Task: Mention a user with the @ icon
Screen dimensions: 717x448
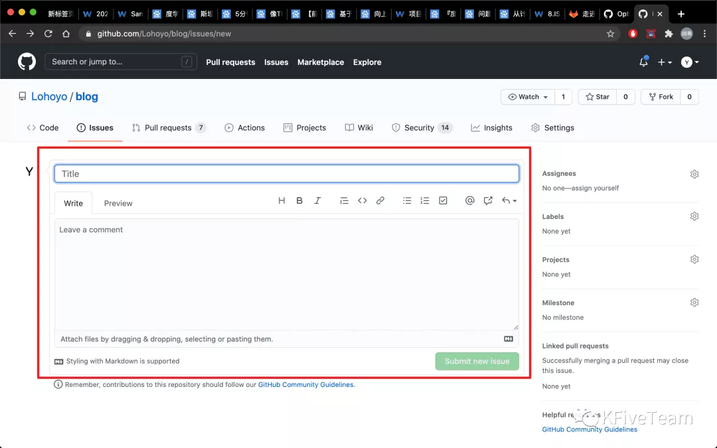Action: tap(469, 200)
